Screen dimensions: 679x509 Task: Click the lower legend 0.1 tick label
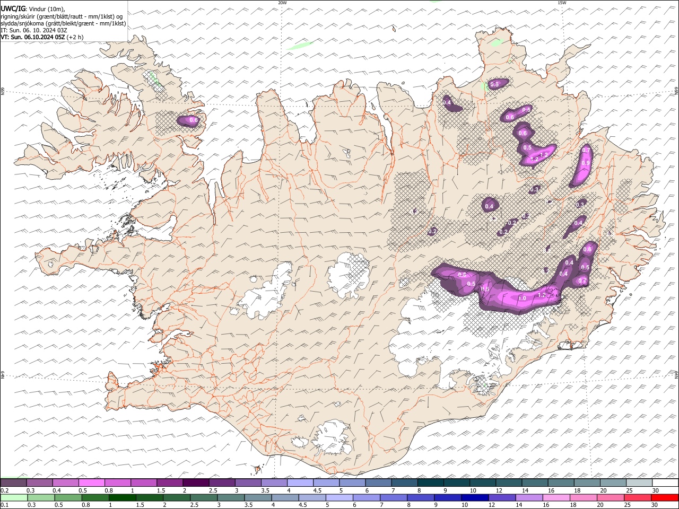4,505
